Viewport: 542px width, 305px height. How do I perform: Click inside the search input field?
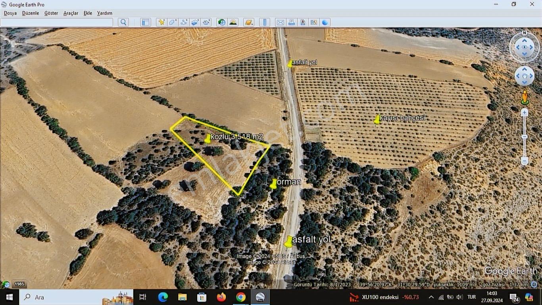tap(56, 22)
